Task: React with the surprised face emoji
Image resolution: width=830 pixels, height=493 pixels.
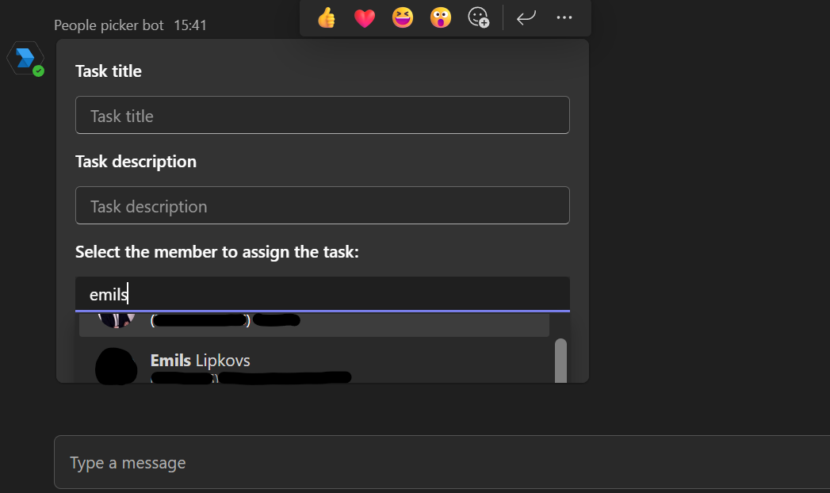Action: (x=441, y=17)
